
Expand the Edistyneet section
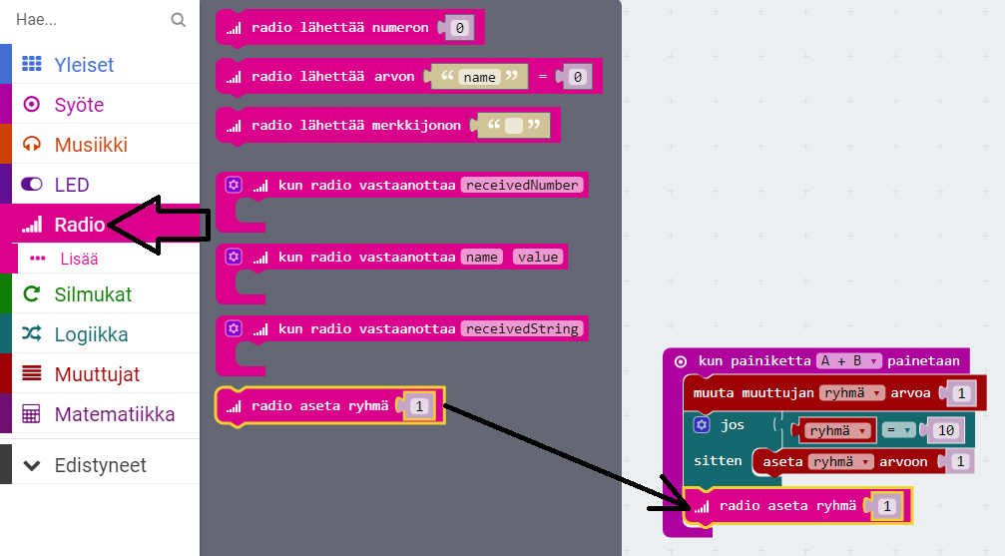(x=100, y=465)
